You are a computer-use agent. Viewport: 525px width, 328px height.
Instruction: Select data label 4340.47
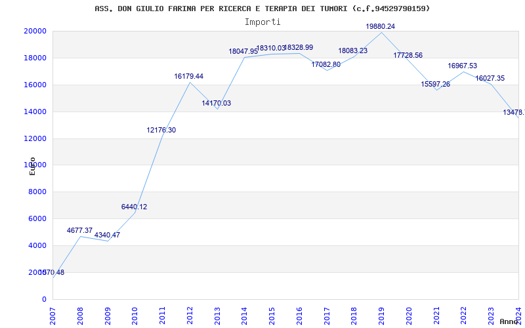107,235
